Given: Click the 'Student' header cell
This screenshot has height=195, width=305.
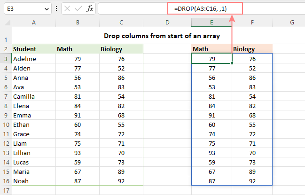Looking at the screenshot, I should click(34, 49).
